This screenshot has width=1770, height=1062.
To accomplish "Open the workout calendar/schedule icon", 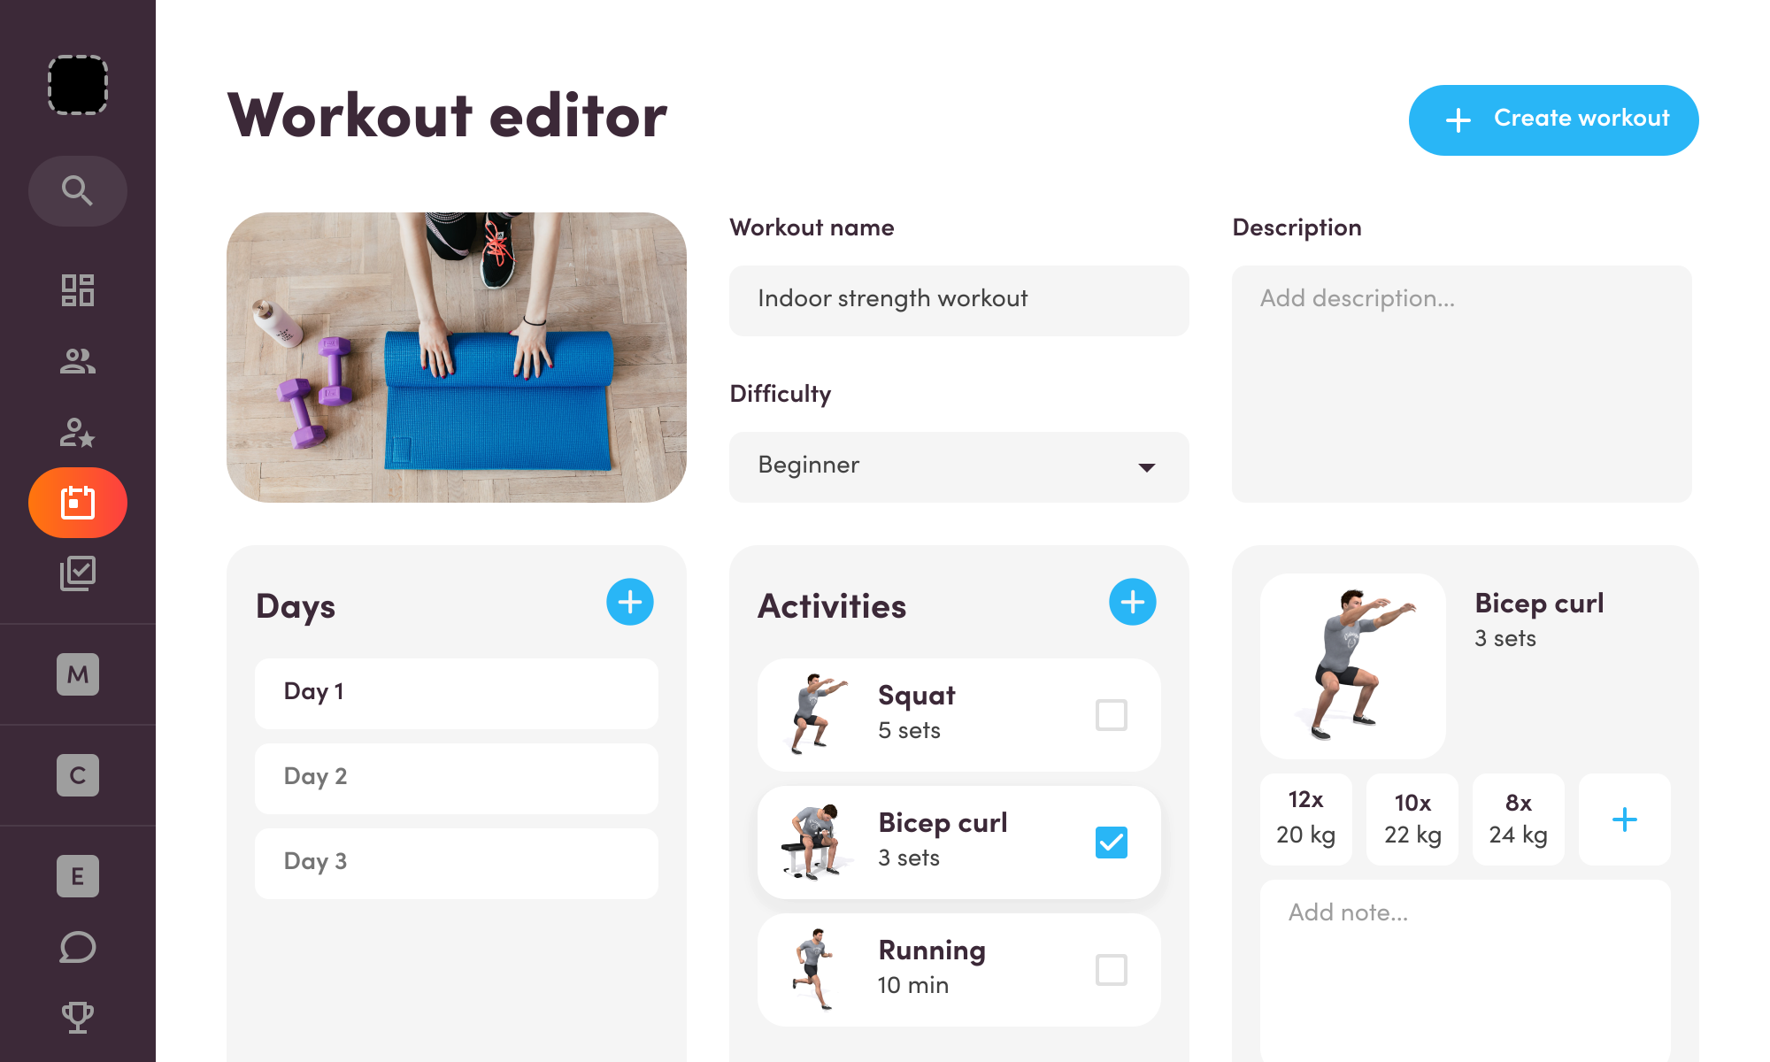I will coord(77,502).
